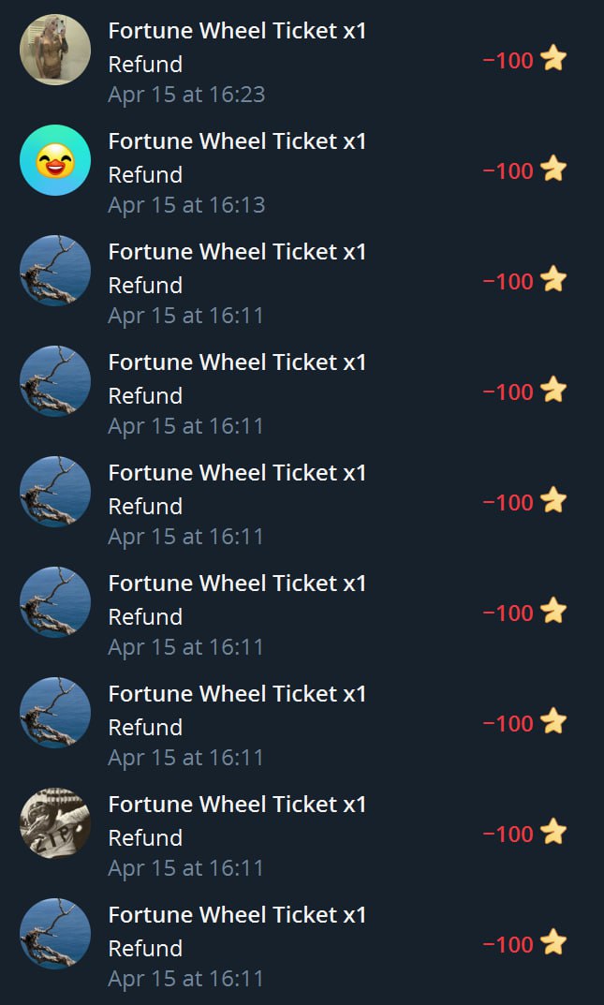Screen dimensions: 604x1005
Task: Click the star icon beside 16:23 refund
Action: 553,60
